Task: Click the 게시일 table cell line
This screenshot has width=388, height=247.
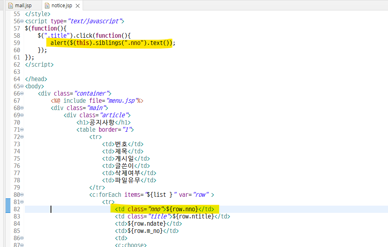Action: click(126, 159)
